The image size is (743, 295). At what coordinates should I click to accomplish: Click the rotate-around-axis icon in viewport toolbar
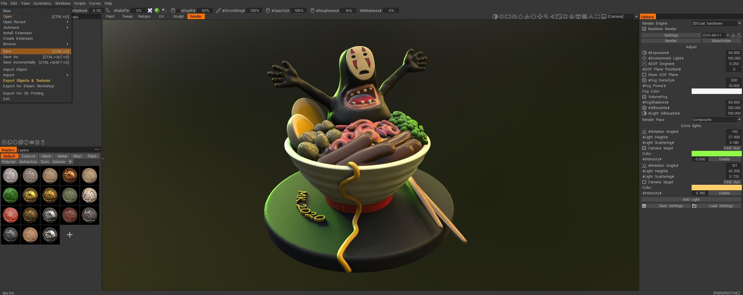click(527, 17)
